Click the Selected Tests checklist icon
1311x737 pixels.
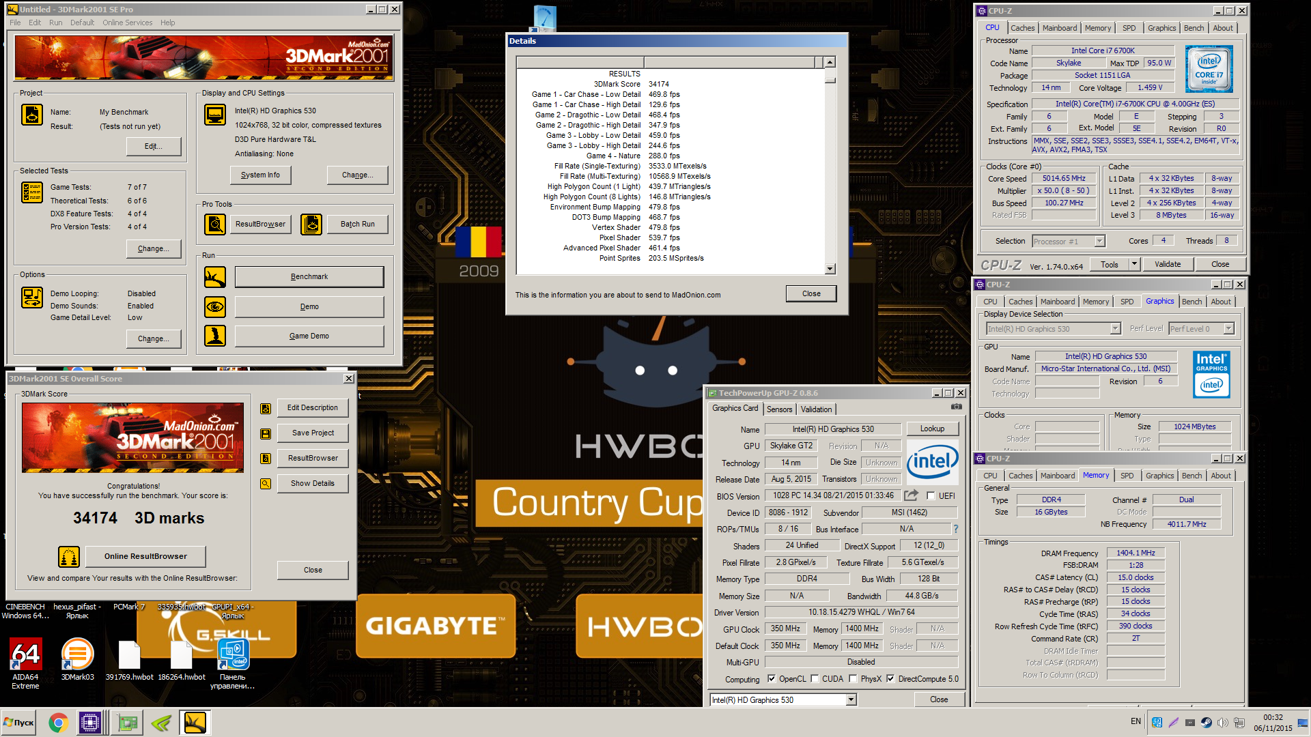click(32, 192)
